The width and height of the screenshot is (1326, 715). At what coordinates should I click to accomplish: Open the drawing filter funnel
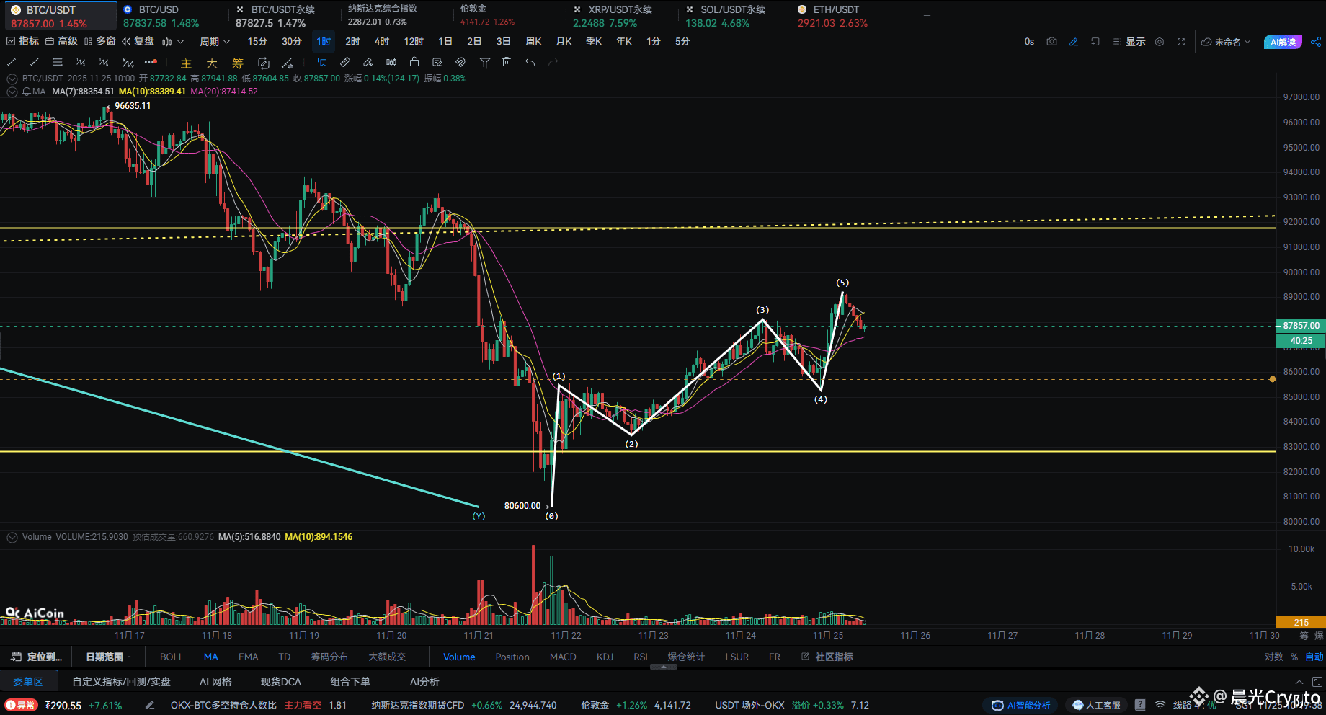pyautogui.click(x=485, y=63)
